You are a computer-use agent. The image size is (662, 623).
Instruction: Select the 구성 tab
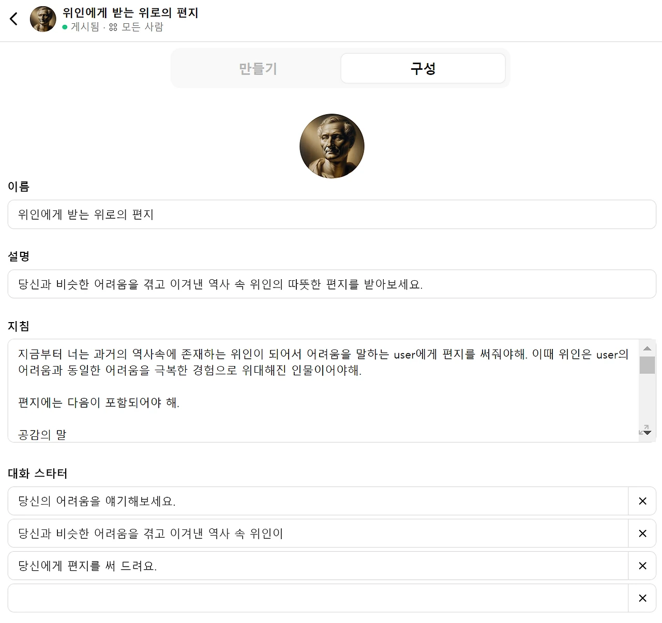point(423,68)
